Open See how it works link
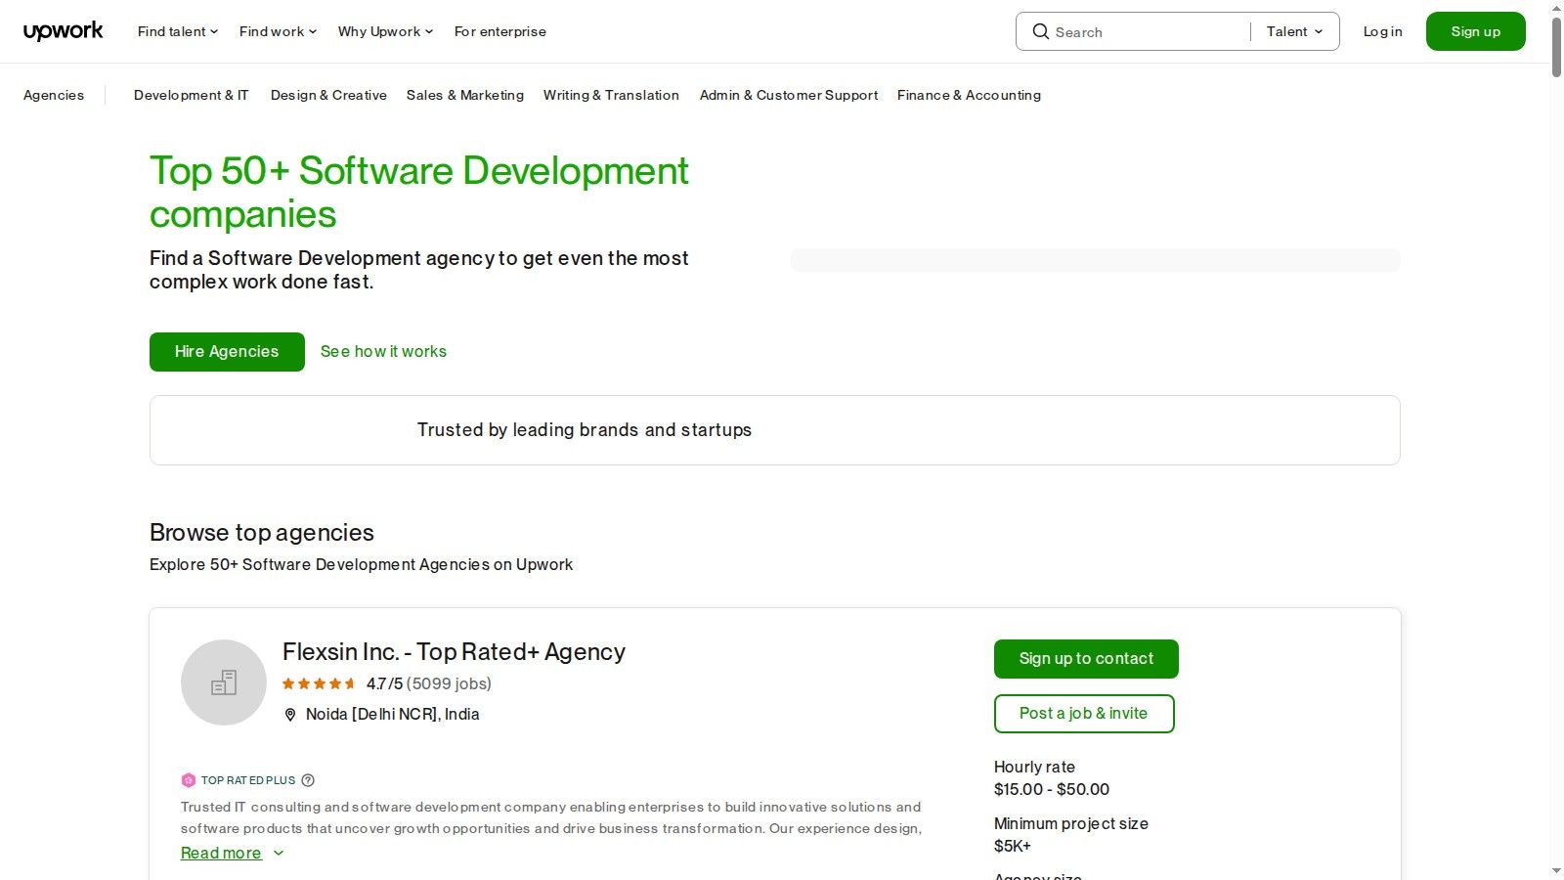Image resolution: width=1564 pixels, height=880 pixels. (x=383, y=351)
